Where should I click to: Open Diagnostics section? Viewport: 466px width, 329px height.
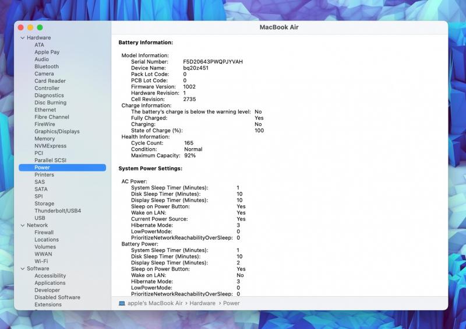coord(49,95)
